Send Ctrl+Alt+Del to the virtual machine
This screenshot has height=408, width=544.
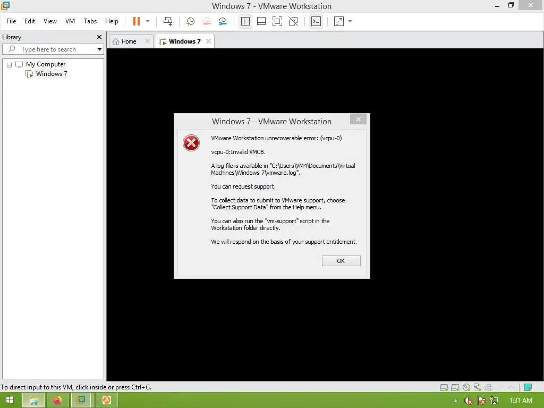click(168, 21)
